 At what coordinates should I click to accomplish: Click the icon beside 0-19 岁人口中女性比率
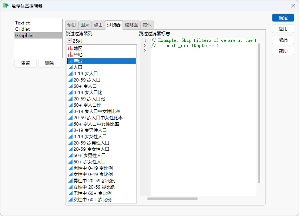click(x=70, y=112)
